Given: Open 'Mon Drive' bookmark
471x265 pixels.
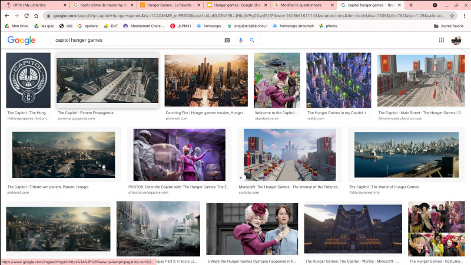Looking at the screenshot, I should (16, 26).
